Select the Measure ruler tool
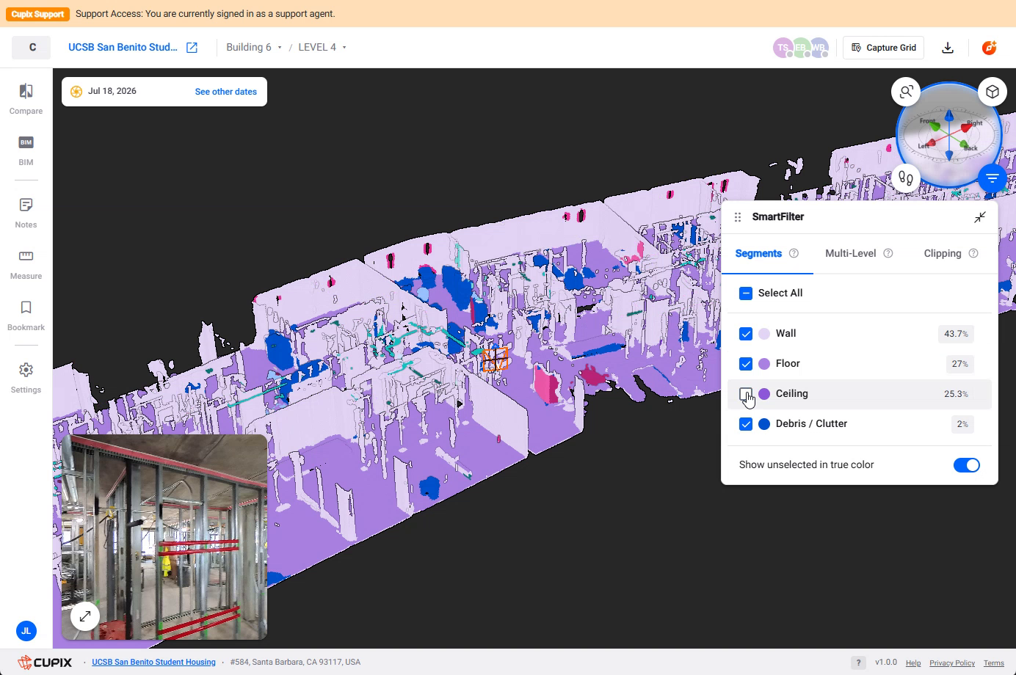Screen dimensions: 1016x675 coord(26,264)
